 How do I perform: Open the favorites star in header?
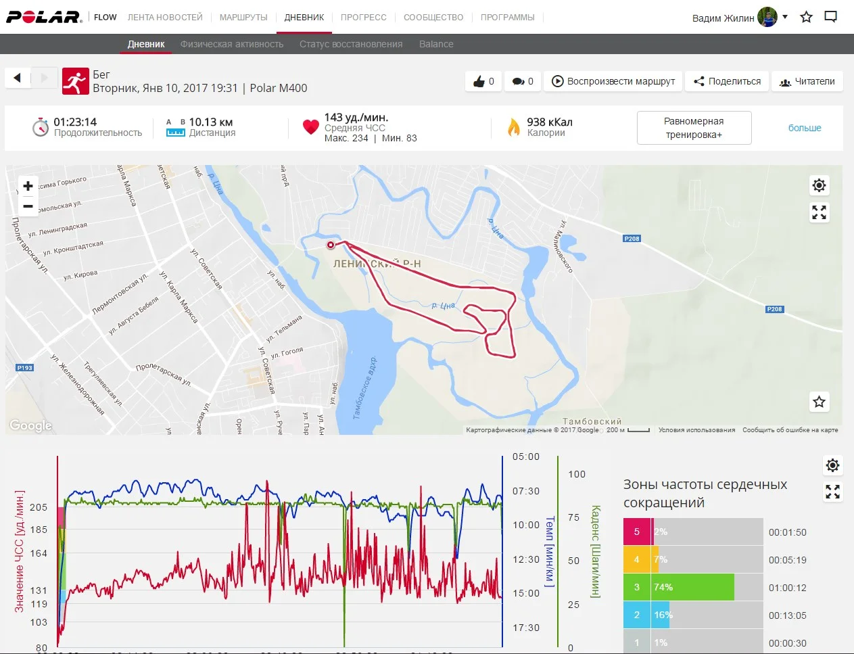(x=806, y=17)
